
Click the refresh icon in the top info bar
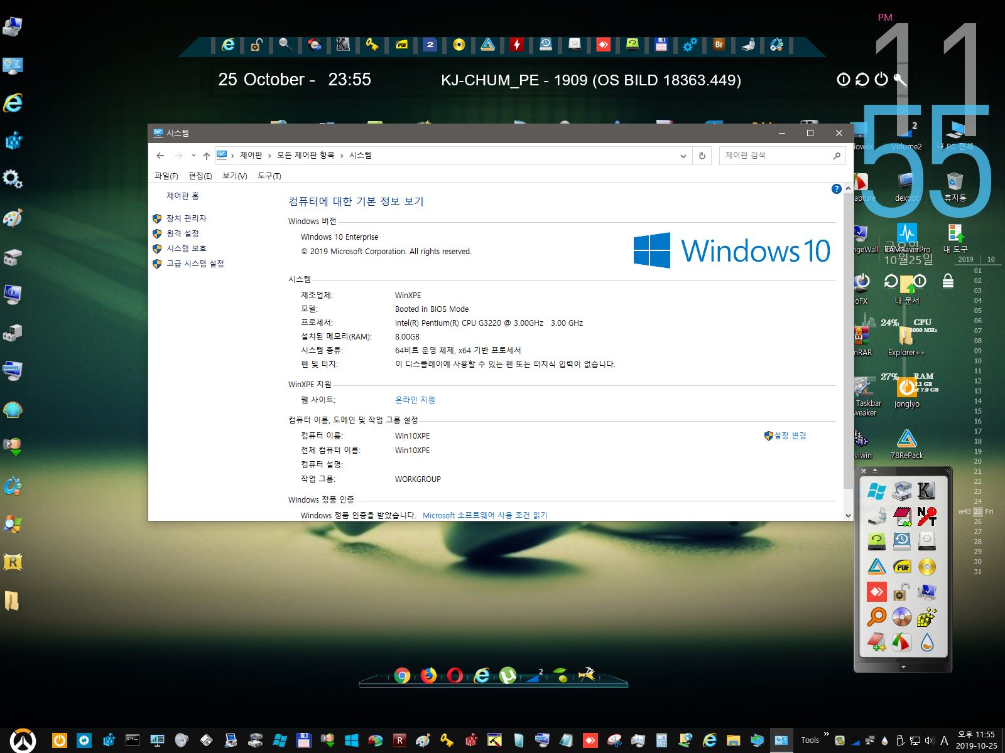click(x=862, y=79)
